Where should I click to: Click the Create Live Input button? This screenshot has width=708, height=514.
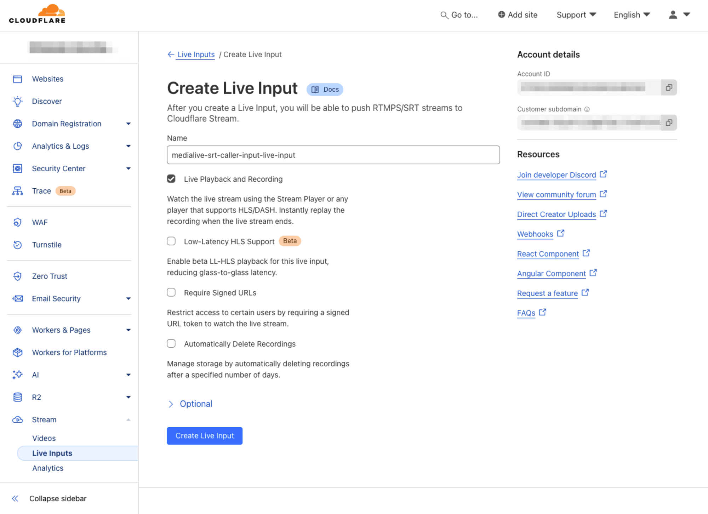coord(205,436)
